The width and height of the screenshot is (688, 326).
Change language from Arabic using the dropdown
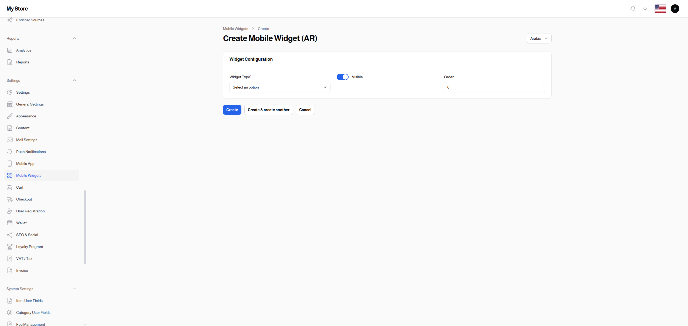coord(539,38)
